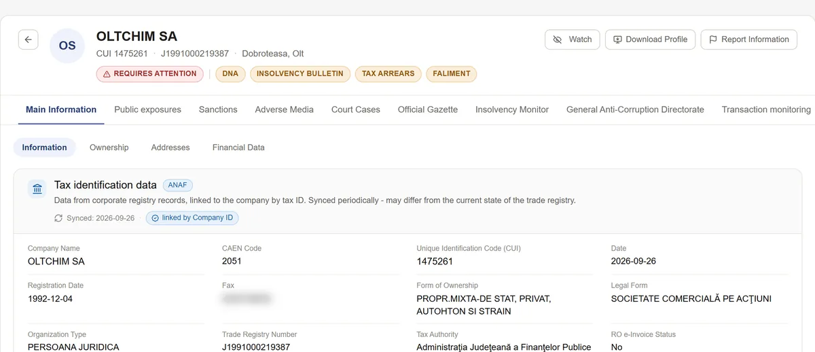Click registry number J1991000219387 in header
Screen dimensions: 815x352
pyautogui.click(x=195, y=53)
